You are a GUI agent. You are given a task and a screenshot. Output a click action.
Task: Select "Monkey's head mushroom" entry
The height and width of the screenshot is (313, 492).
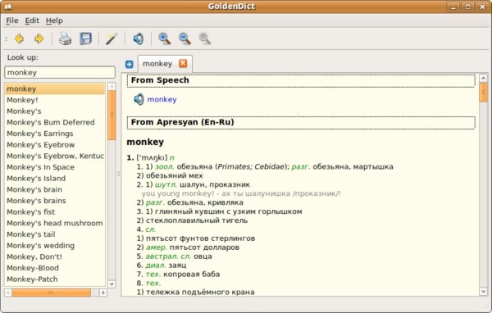click(55, 224)
